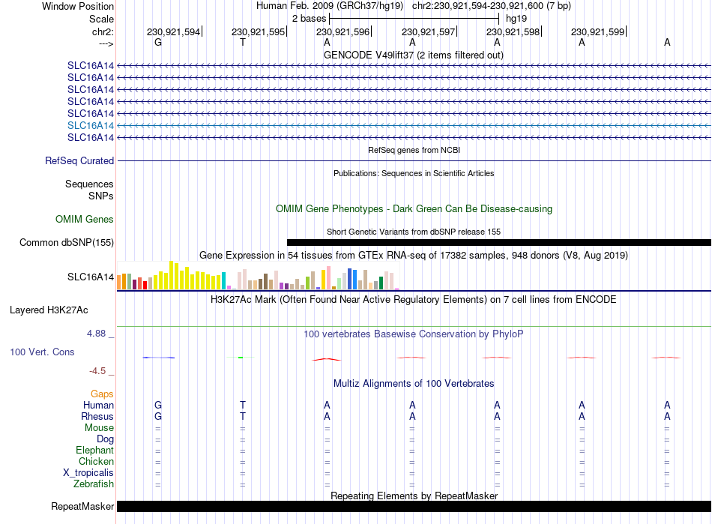Select the Chicken species row label
Viewport: 712px width, 524px height.
(96, 461)
